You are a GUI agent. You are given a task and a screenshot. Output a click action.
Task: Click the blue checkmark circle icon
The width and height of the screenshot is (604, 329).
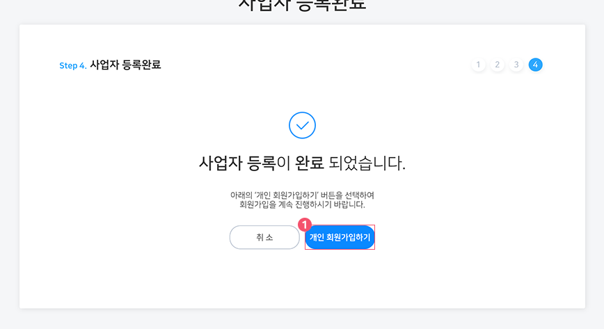[303, 125]
